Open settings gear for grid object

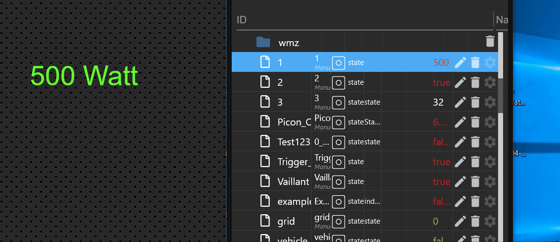(x=490, y=221)
